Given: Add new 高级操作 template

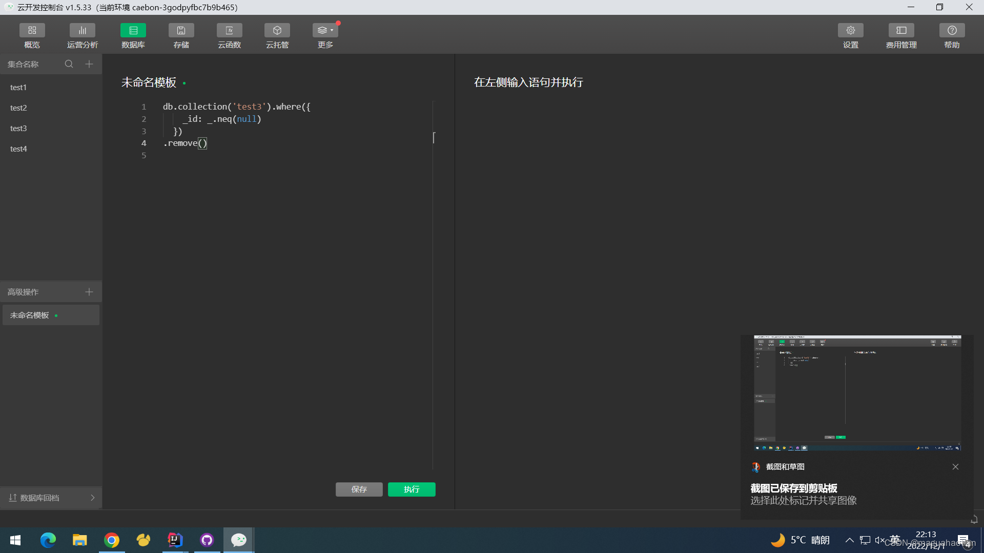Looking at the screenshot, I should click(89, 292).
